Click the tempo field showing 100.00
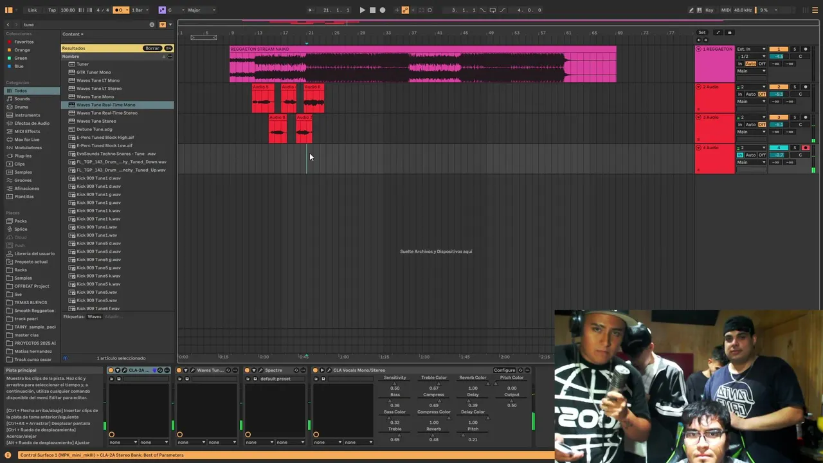The width and height of the screenshot is (823, 463). 68,10
